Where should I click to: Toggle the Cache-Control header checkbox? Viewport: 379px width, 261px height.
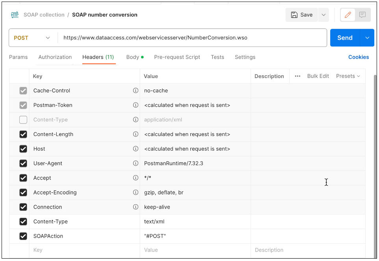[x=23, y=91]
